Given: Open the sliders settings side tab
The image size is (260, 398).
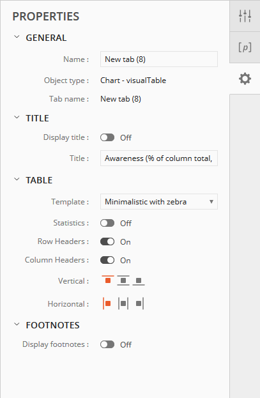Looking at the screenshot, I should pyautogui.click(x=245, y=16).
